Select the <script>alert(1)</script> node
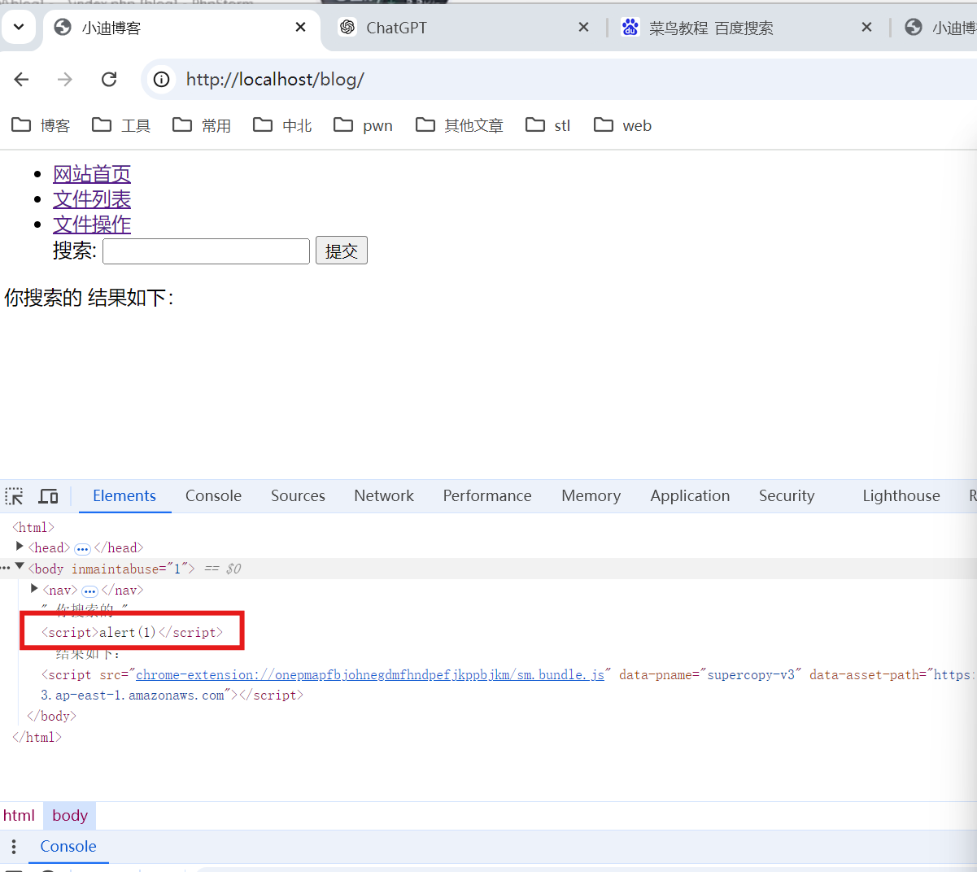 click(132, 632)
